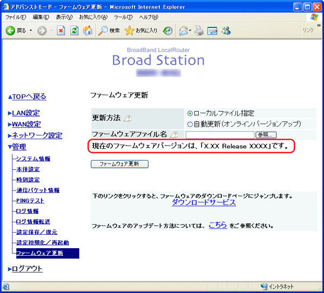The width and height of the screenshot is (324, 293).
Task: Click the IE icon in title bar
Action: (6, 7)
